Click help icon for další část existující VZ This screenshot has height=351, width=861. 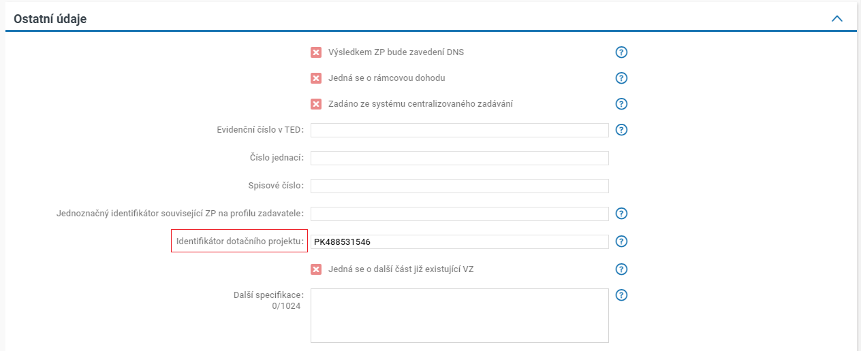621,269
